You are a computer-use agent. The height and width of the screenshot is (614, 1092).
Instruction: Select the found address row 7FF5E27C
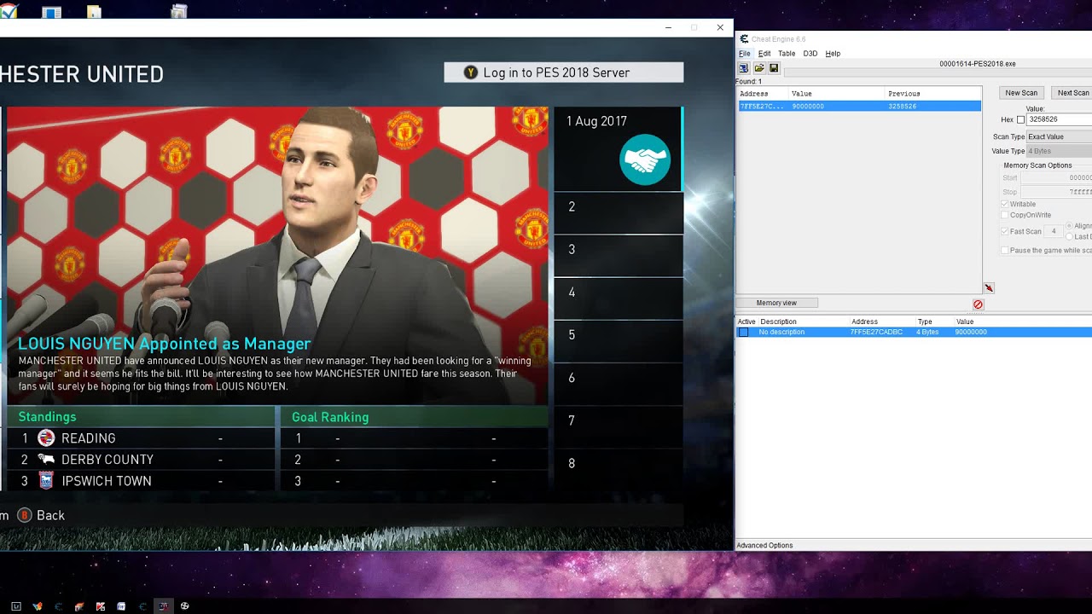pos(860,107)
